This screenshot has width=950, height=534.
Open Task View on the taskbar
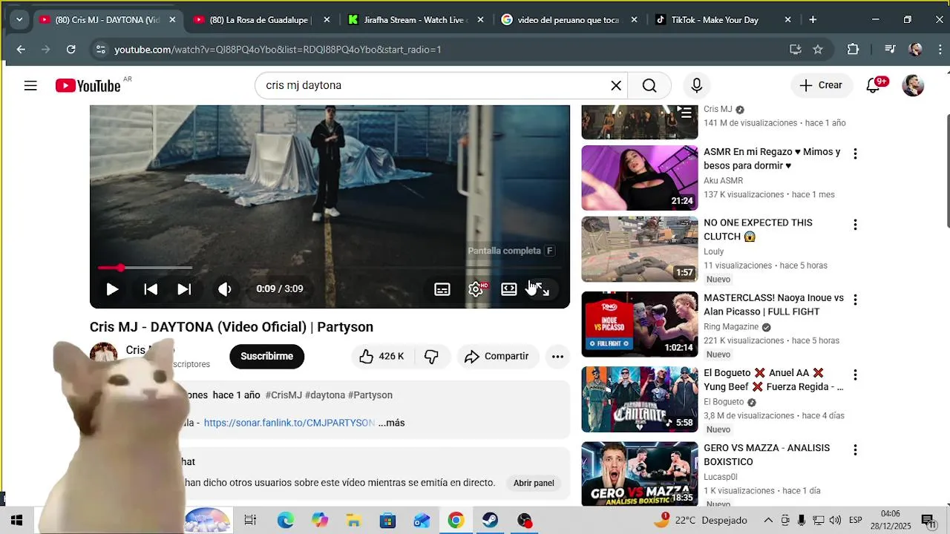[250, 521]
